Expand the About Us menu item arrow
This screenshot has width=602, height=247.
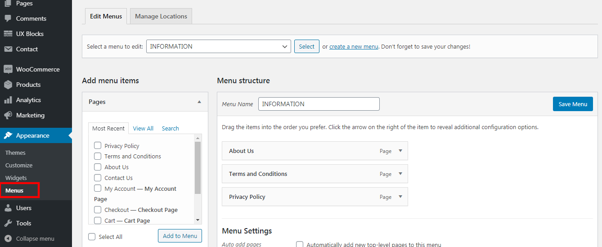(x=400, y=151)
